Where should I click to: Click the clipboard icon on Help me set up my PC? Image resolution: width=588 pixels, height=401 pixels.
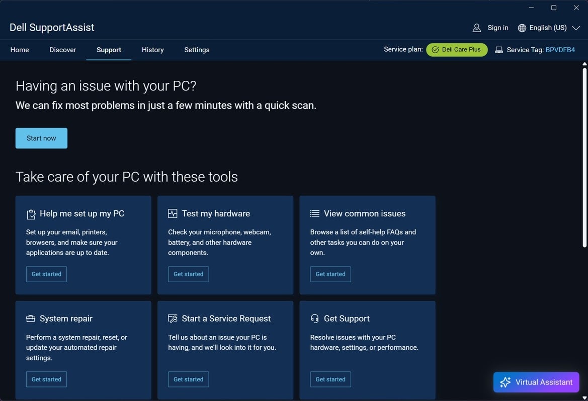(x=31, y=214)
